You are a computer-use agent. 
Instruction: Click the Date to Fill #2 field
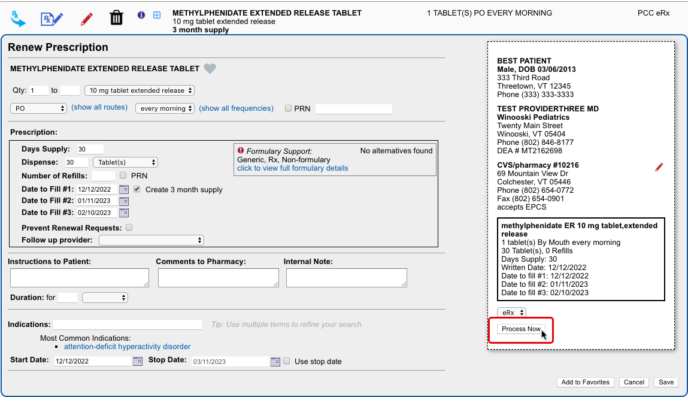coord(97,201)
